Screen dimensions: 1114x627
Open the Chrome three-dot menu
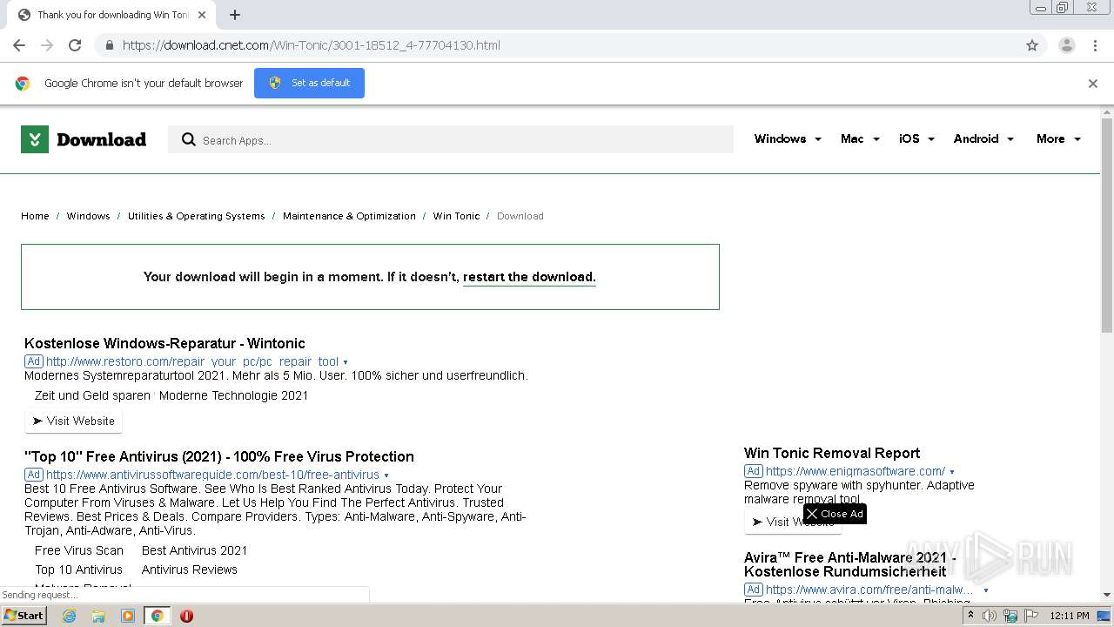(x=1095, y=45)
